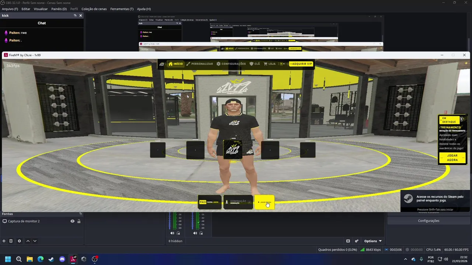Open the Painéis (D) menu
This screenshot has height=265, width=472.
click(x=59, y=9)
